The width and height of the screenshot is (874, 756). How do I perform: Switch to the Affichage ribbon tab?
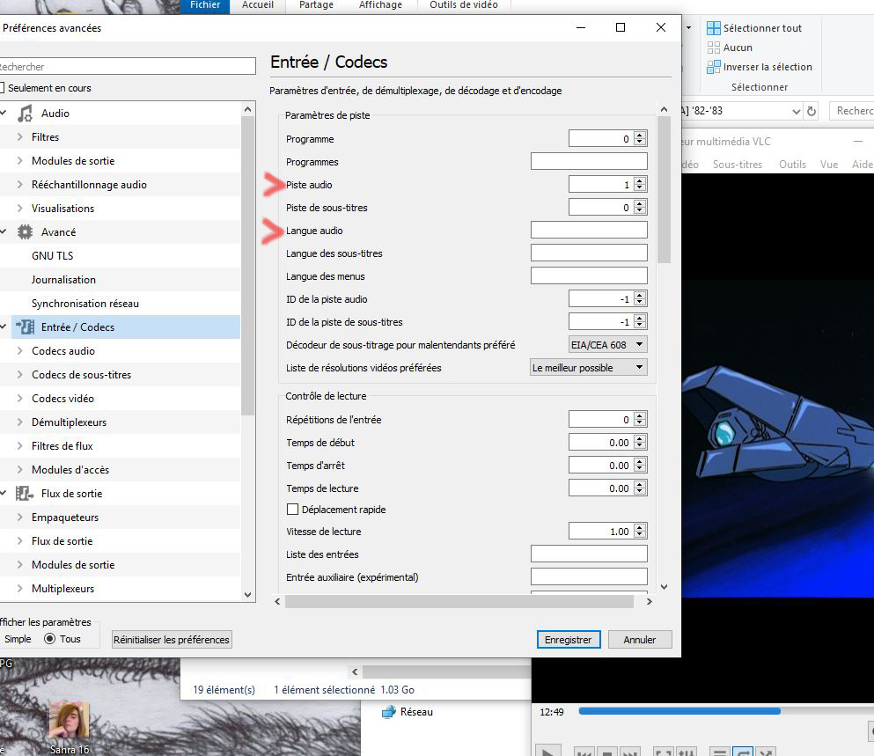[x=380, y=5]
